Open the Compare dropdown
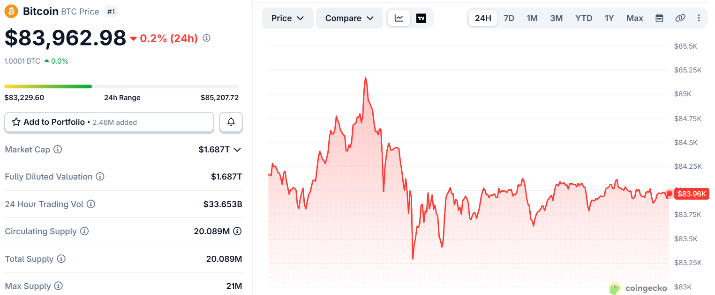The image size is (715, 295). (x=349, y=18)
